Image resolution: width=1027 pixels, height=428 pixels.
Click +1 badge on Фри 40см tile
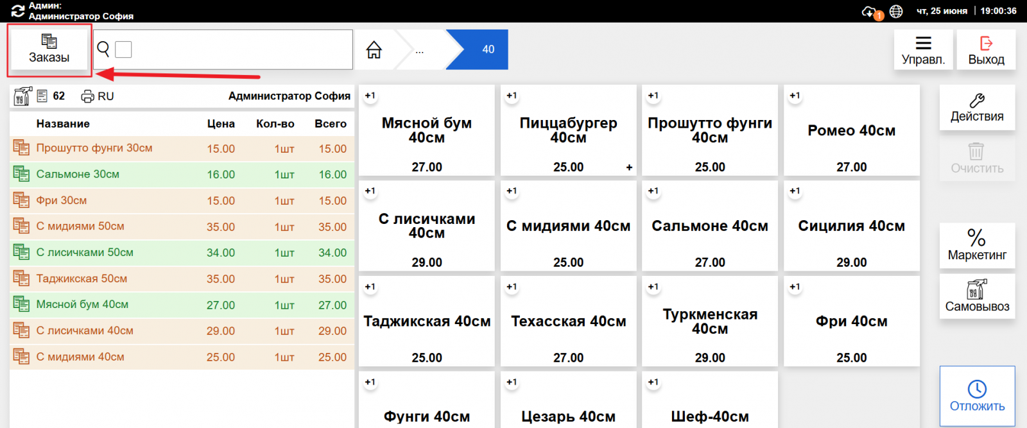795,287
